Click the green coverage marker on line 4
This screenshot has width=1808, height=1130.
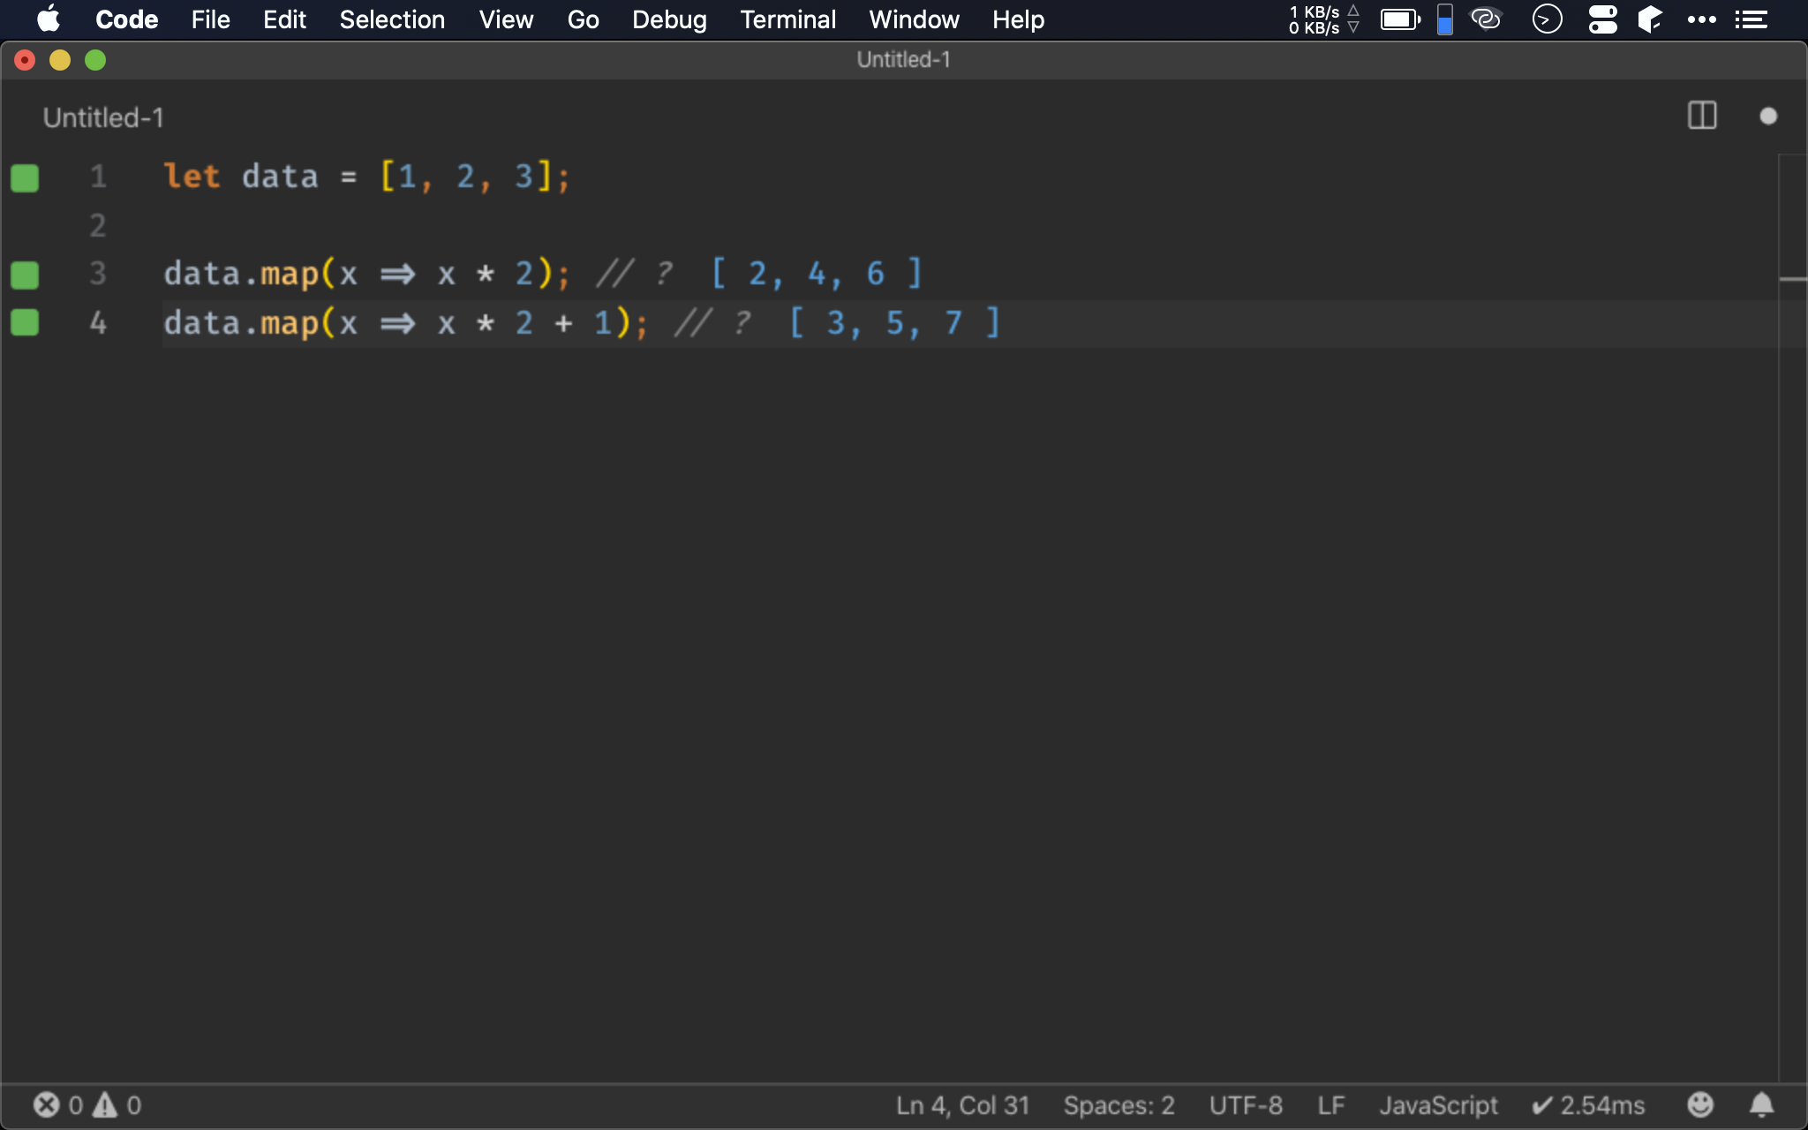25,323
